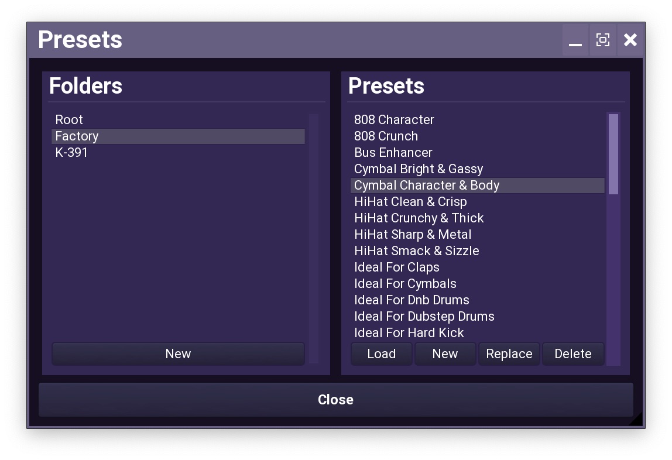672x460 pixels.
Task: Open the K-391 folder
Action: click(x=71, y=153)
